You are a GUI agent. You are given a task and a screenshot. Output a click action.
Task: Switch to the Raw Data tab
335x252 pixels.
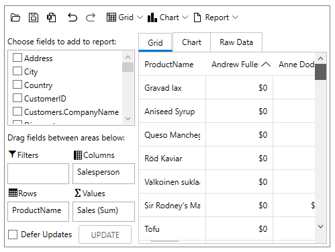pyautogui.click(x=236, y=42)
